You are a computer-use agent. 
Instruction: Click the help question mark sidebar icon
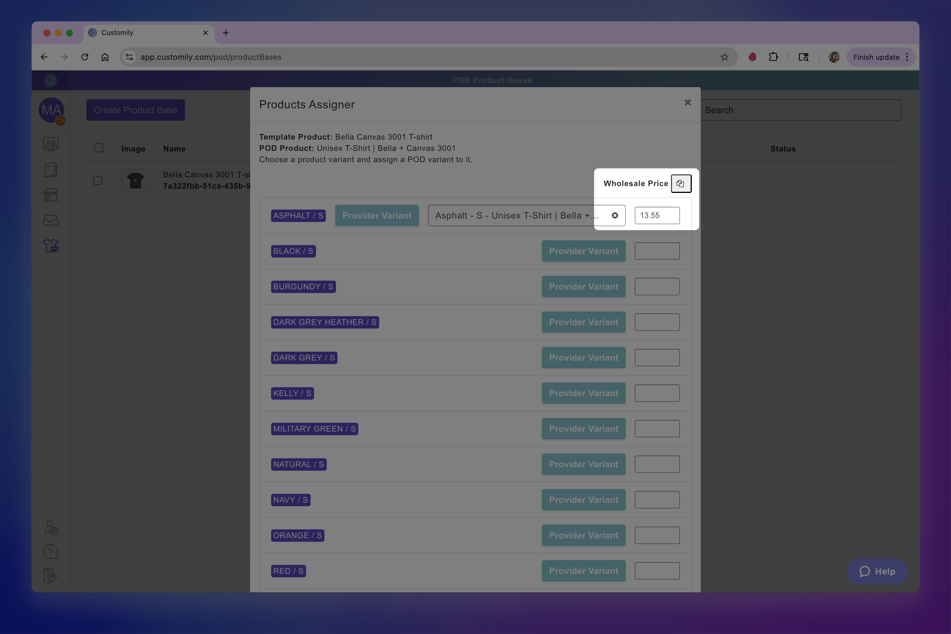(51, 552)
